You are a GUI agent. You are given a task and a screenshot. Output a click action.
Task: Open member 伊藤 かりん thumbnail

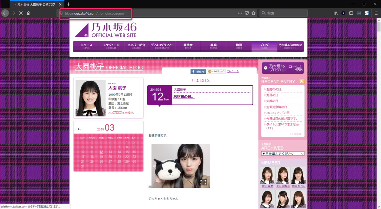[x=298, y=175]
